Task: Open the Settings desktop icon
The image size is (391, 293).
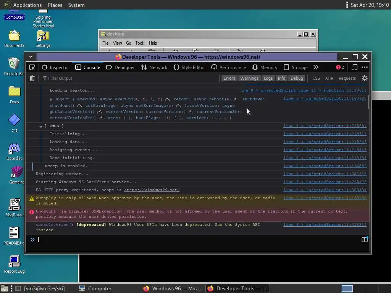Action: (x=43, y=39)
